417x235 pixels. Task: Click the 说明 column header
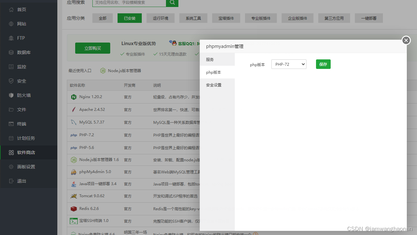point(157,85)
